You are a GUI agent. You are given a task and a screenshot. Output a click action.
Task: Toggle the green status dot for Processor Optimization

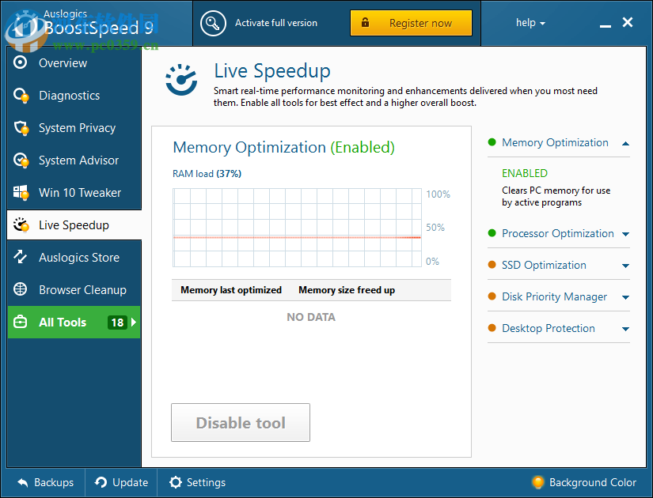491,234
